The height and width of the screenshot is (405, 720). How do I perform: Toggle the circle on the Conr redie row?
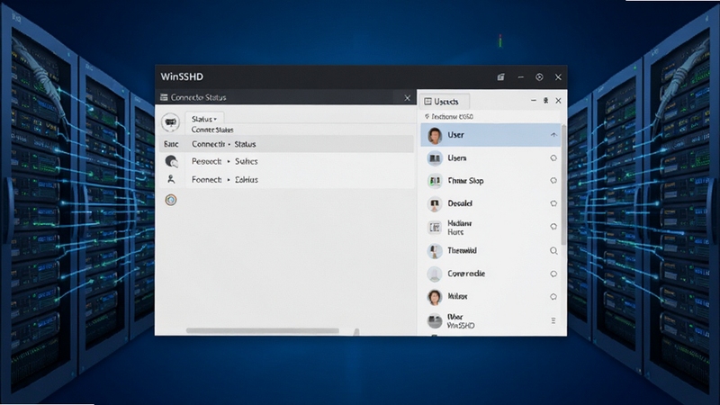click(553, 274)
